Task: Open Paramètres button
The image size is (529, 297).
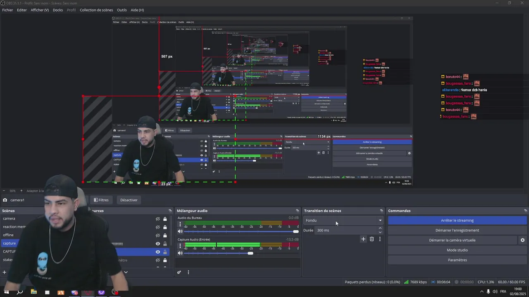Action: [457, 260]
